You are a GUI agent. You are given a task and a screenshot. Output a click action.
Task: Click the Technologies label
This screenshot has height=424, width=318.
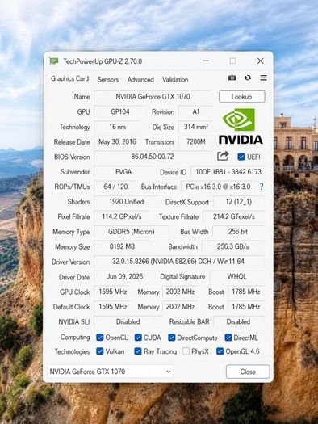72,351
